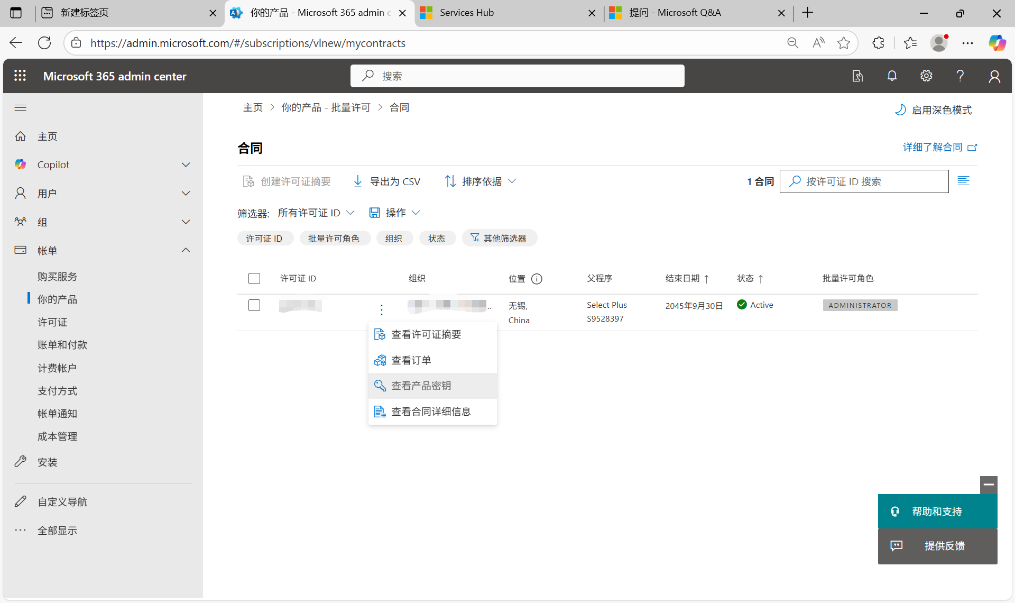Open the account profile icon in header
This screenshot has width=1015, height=603.
tap(994, 76)
